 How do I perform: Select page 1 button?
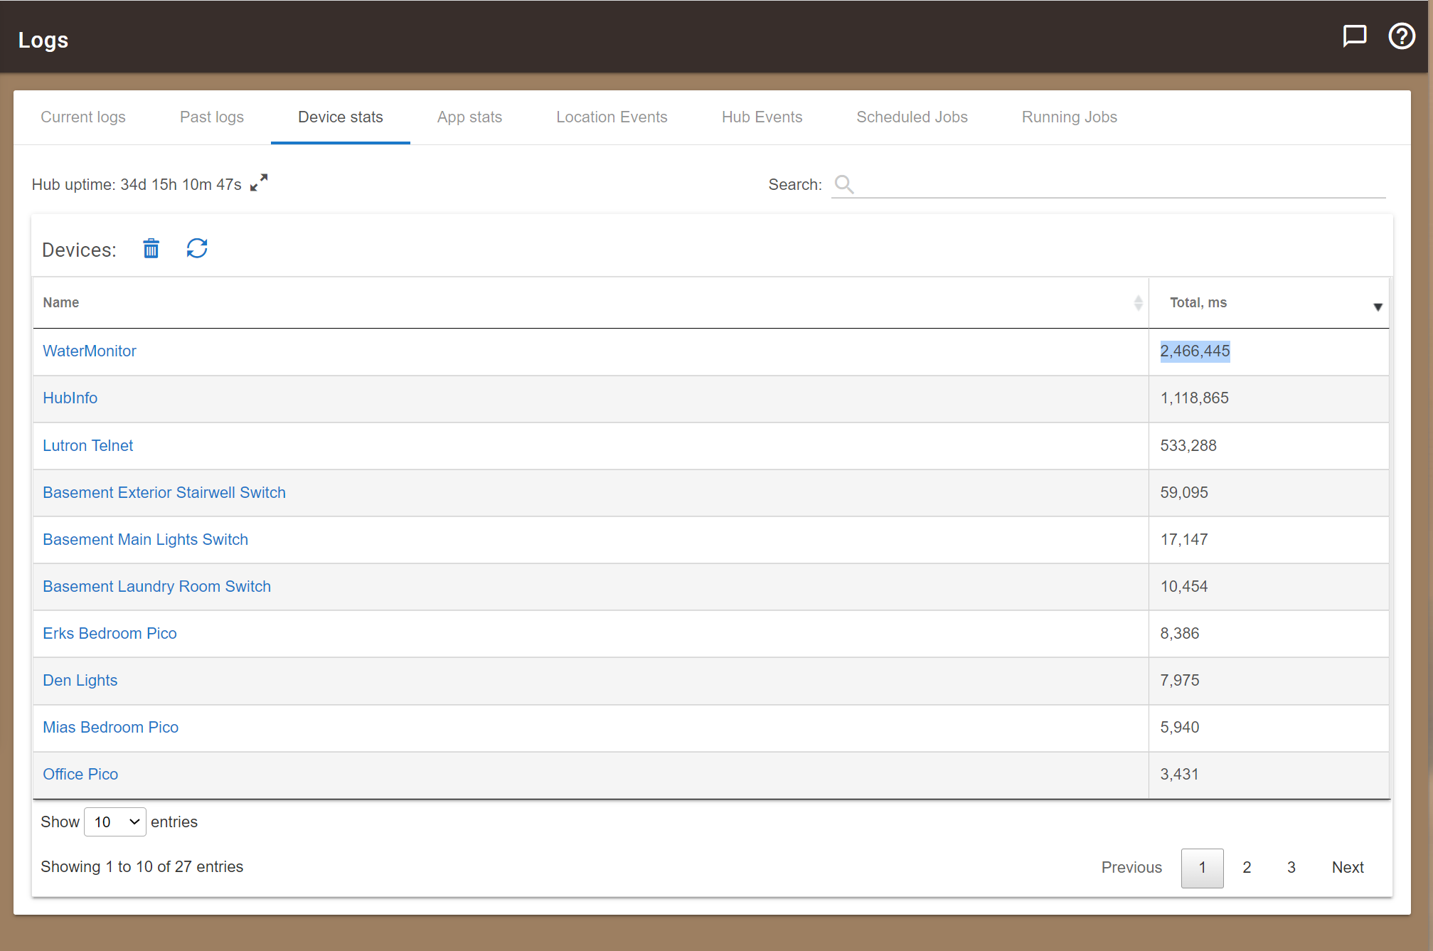[1203, 868]
